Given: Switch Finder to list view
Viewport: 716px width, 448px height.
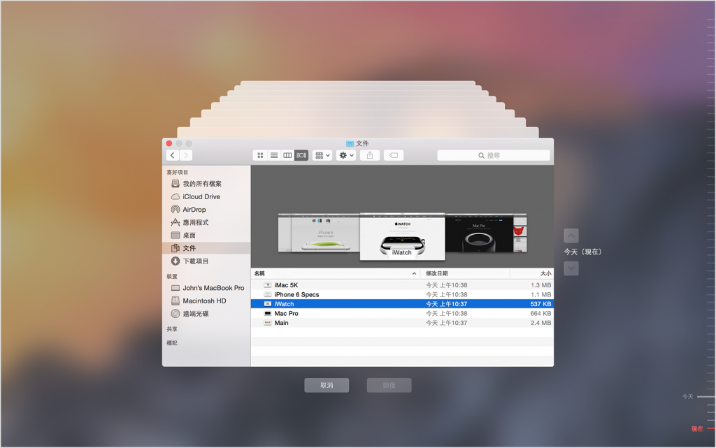Looking at the screenshot, I should tap(274, 155).
